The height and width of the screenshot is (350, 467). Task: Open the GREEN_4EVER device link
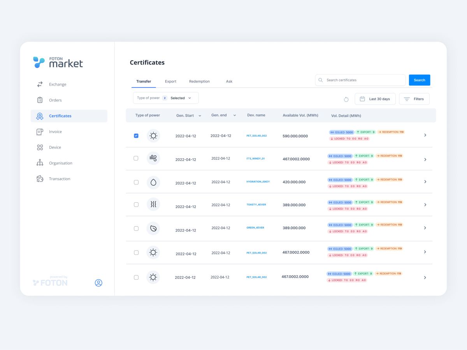[x=255, y=227]
